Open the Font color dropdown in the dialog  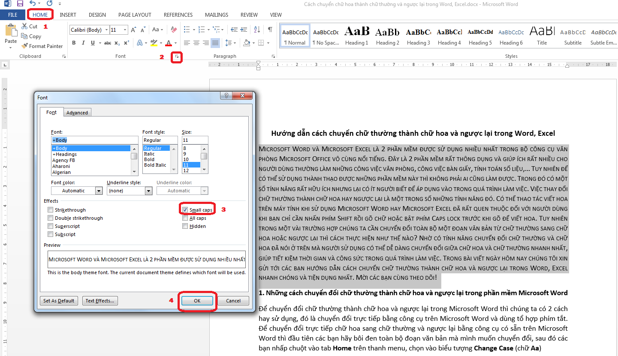pos(99,191)
